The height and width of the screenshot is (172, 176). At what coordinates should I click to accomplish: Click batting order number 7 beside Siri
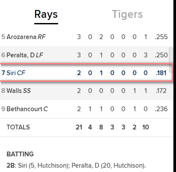3,73
